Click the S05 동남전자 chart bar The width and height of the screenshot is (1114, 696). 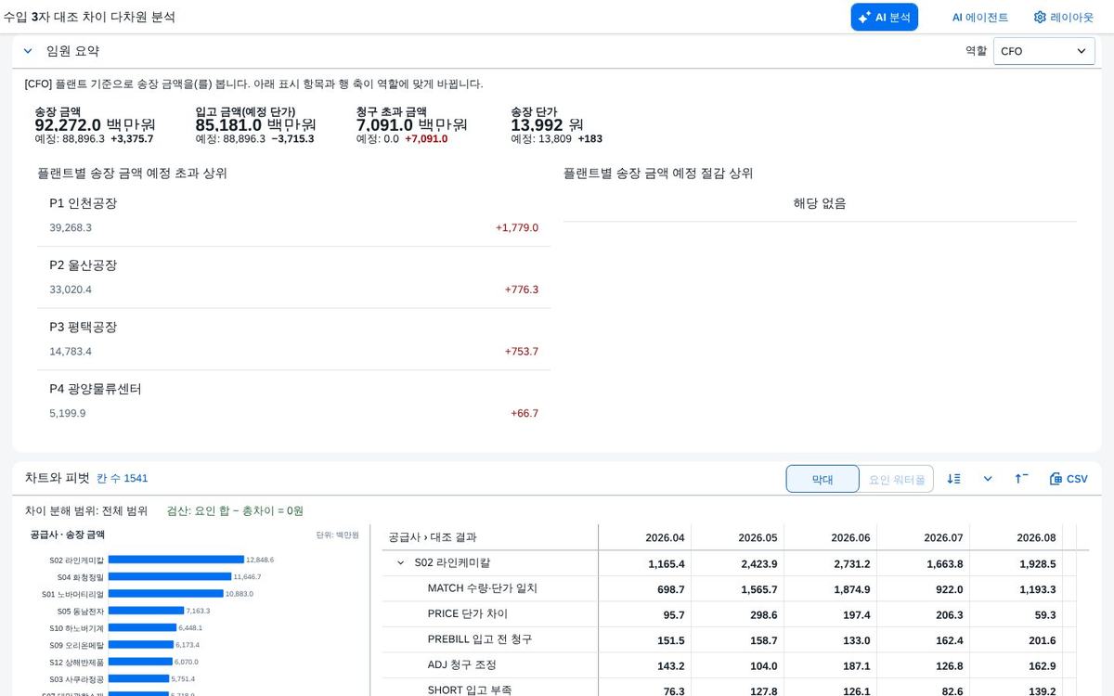[146, 611]
